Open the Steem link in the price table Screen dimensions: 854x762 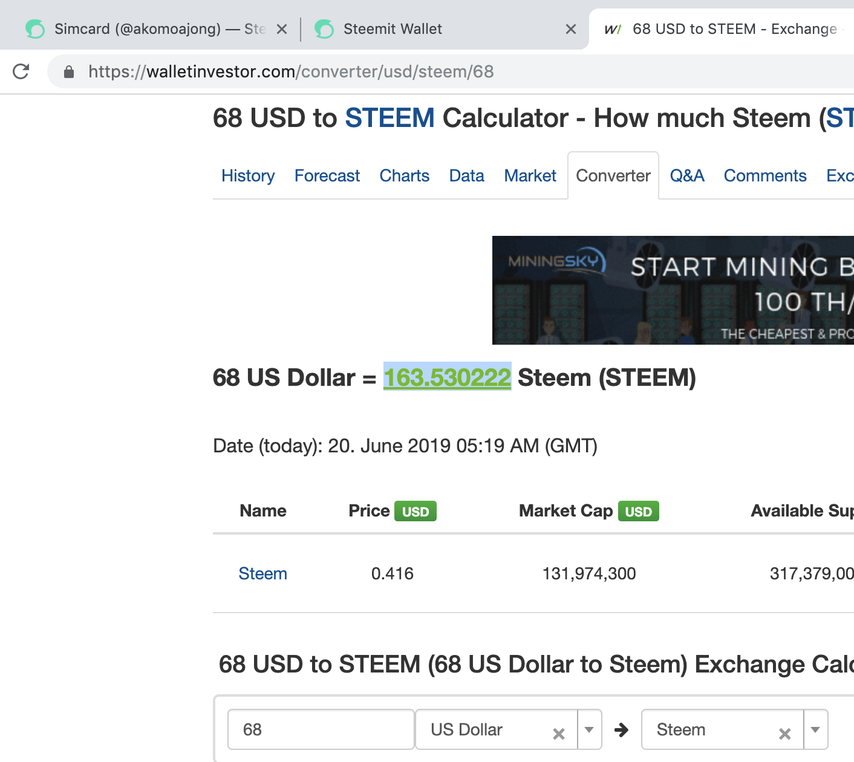click(x=263, y=573)
